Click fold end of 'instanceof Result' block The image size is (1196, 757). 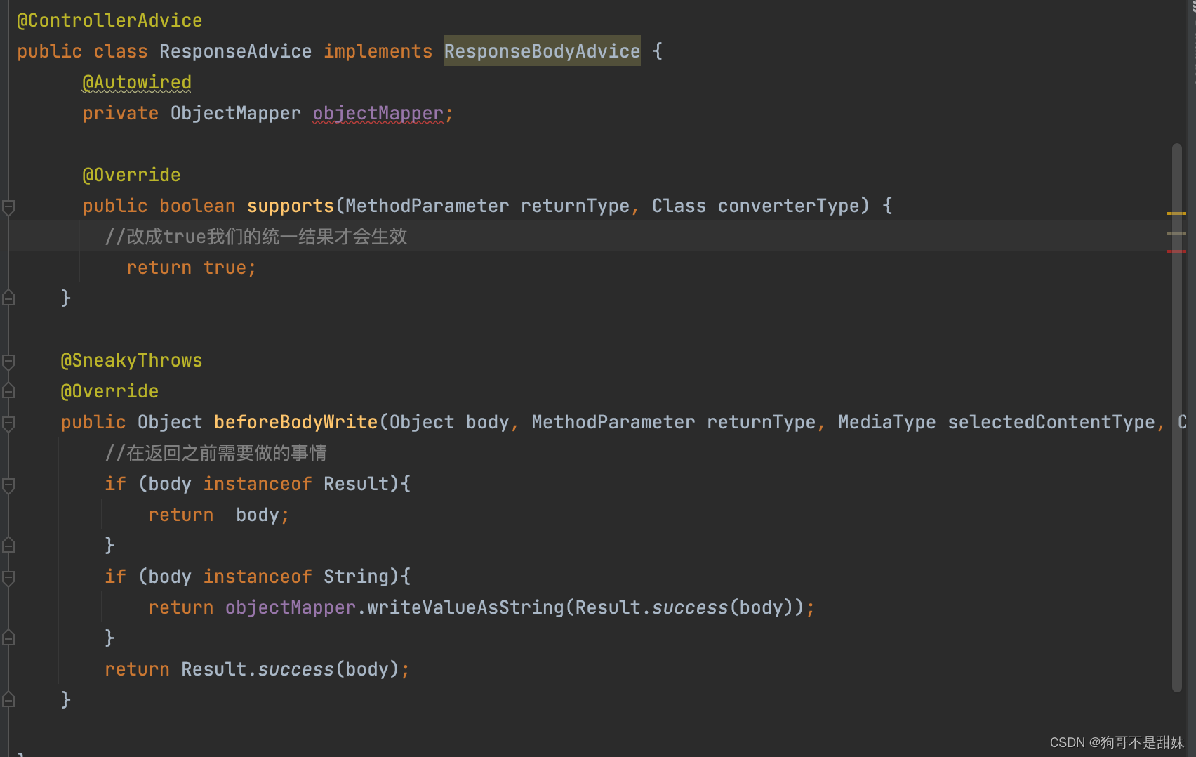8,546
